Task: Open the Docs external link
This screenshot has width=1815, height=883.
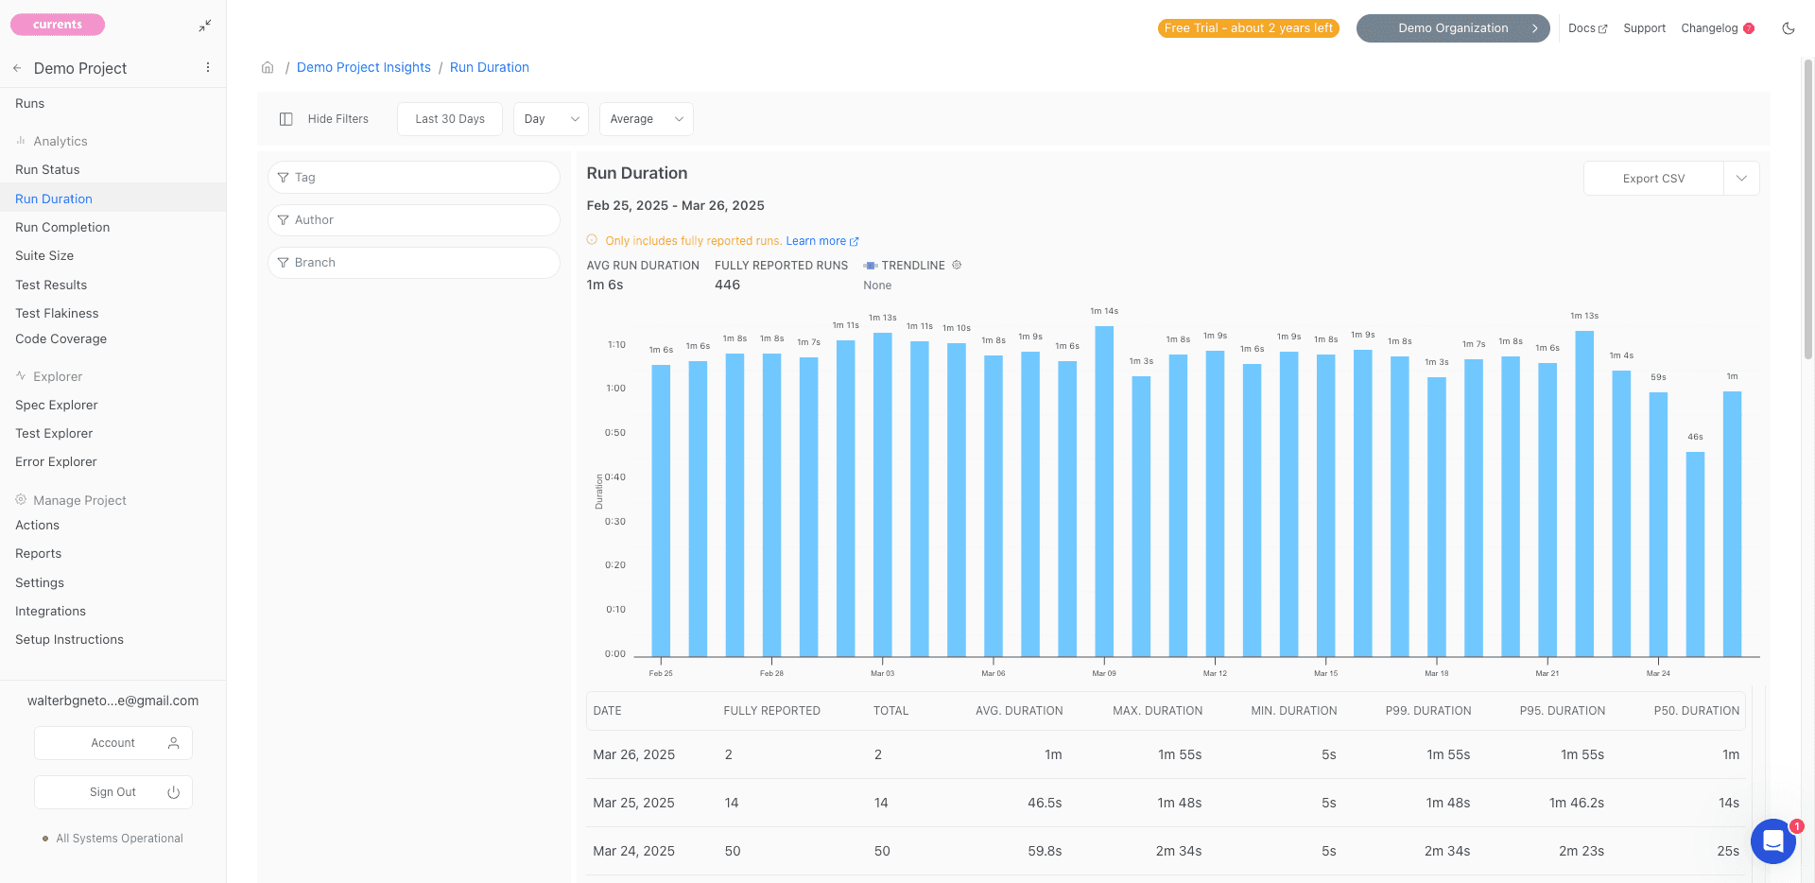Action: pyautogui.click(x=1587, y=28)
